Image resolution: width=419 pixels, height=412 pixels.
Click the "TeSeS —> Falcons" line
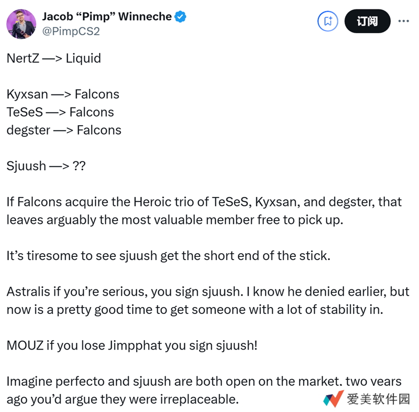[x=60, y=112]
